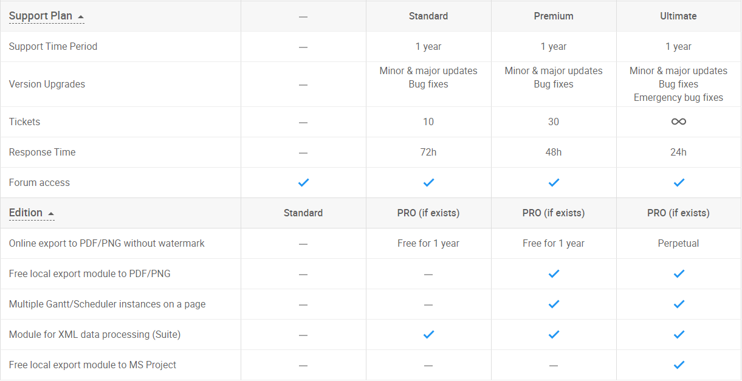The width and height of the screenshot is (742, 381).
Task: Select the Ultimate plan column header
Action: click(x=678, y=16)
